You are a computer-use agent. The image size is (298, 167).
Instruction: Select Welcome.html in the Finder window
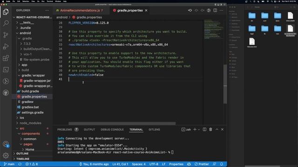pos(252,43)
